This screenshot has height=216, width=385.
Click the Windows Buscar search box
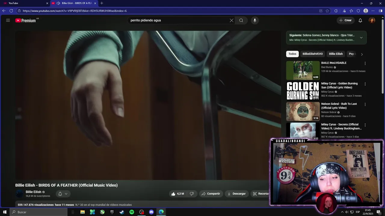click(38, 212)
